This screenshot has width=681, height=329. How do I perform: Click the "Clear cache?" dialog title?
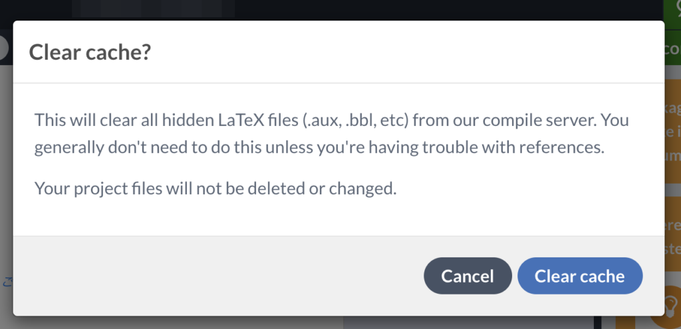[x=90, y=52]
